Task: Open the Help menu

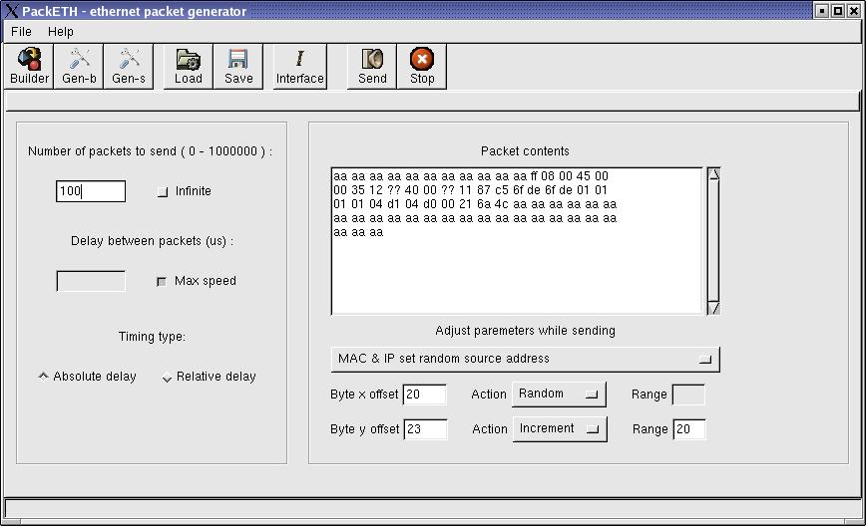Action: pos(60,32)
